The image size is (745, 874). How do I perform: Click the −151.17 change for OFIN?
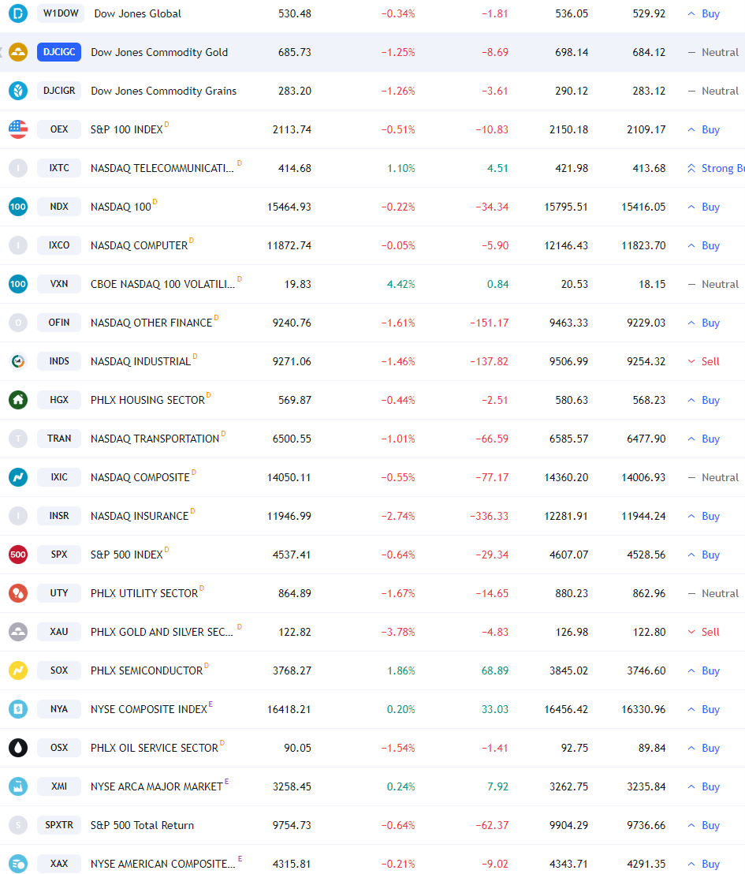490,323
